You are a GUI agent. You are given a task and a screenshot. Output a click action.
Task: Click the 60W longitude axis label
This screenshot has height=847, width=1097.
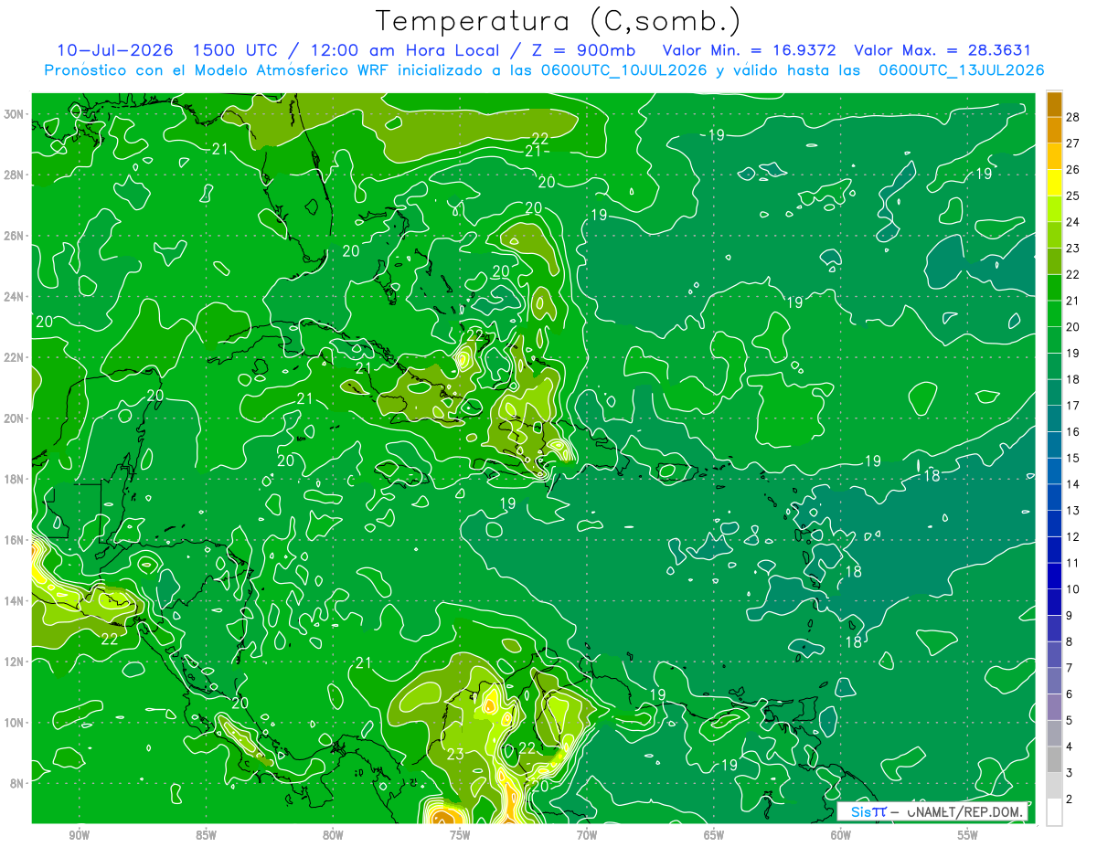(x=841, y=835)
